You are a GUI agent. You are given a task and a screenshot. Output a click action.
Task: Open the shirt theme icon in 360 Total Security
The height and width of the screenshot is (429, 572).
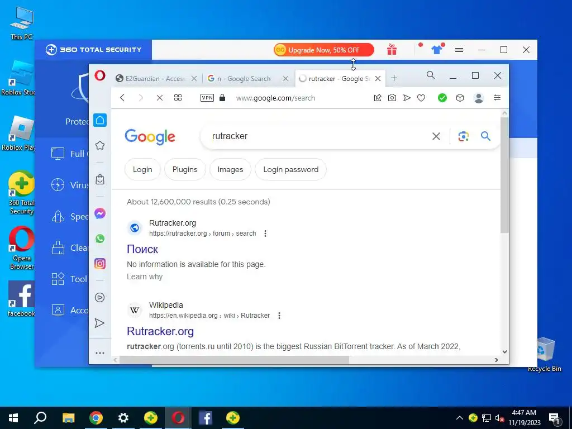[x=437, y=50]
